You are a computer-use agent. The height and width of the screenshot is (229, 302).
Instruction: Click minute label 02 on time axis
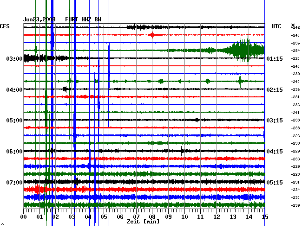point(56,217)
